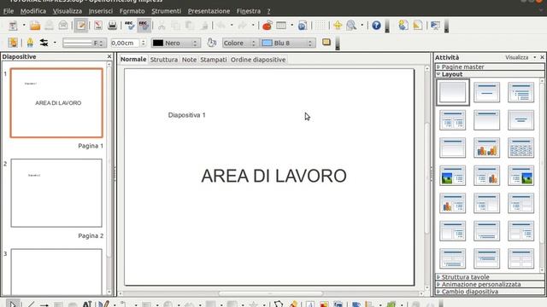Toggle Display Grid button

click(321, 26)
